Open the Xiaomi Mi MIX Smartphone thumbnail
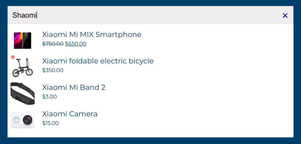This screenshot has width=301, height=144. click(x=23, y=40)
